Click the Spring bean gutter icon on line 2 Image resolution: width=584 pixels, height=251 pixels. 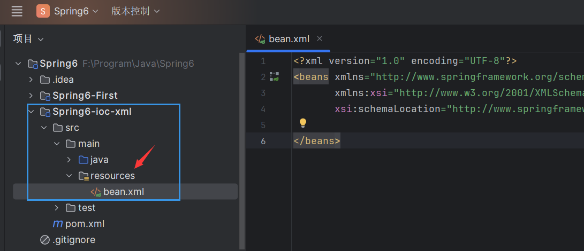pyautogui.click(x=275, y=77)
